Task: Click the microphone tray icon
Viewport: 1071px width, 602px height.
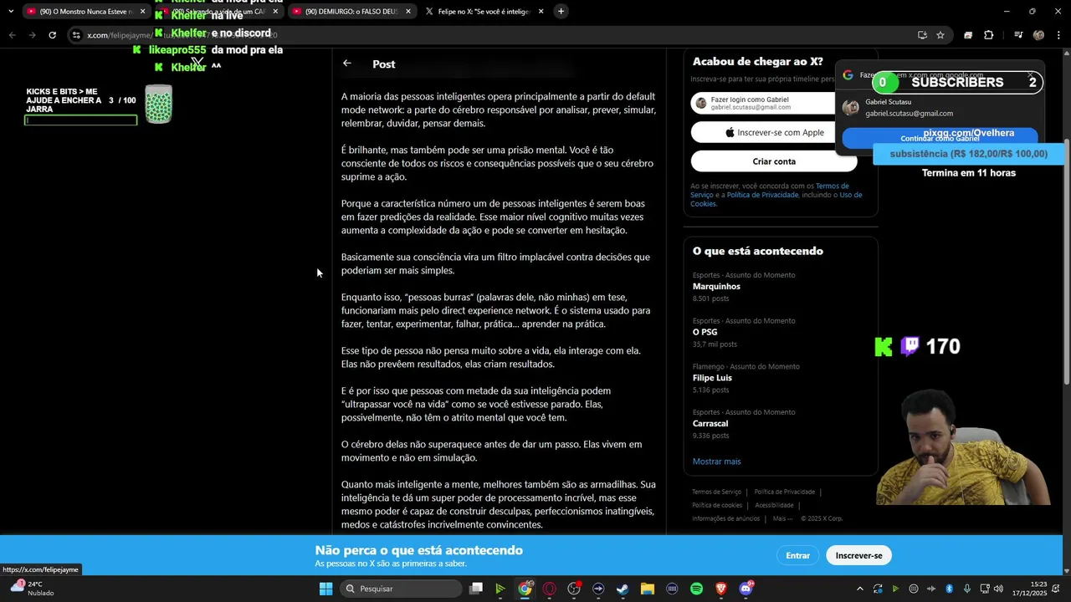Action: pyautogui.click(x=967, y=589)
